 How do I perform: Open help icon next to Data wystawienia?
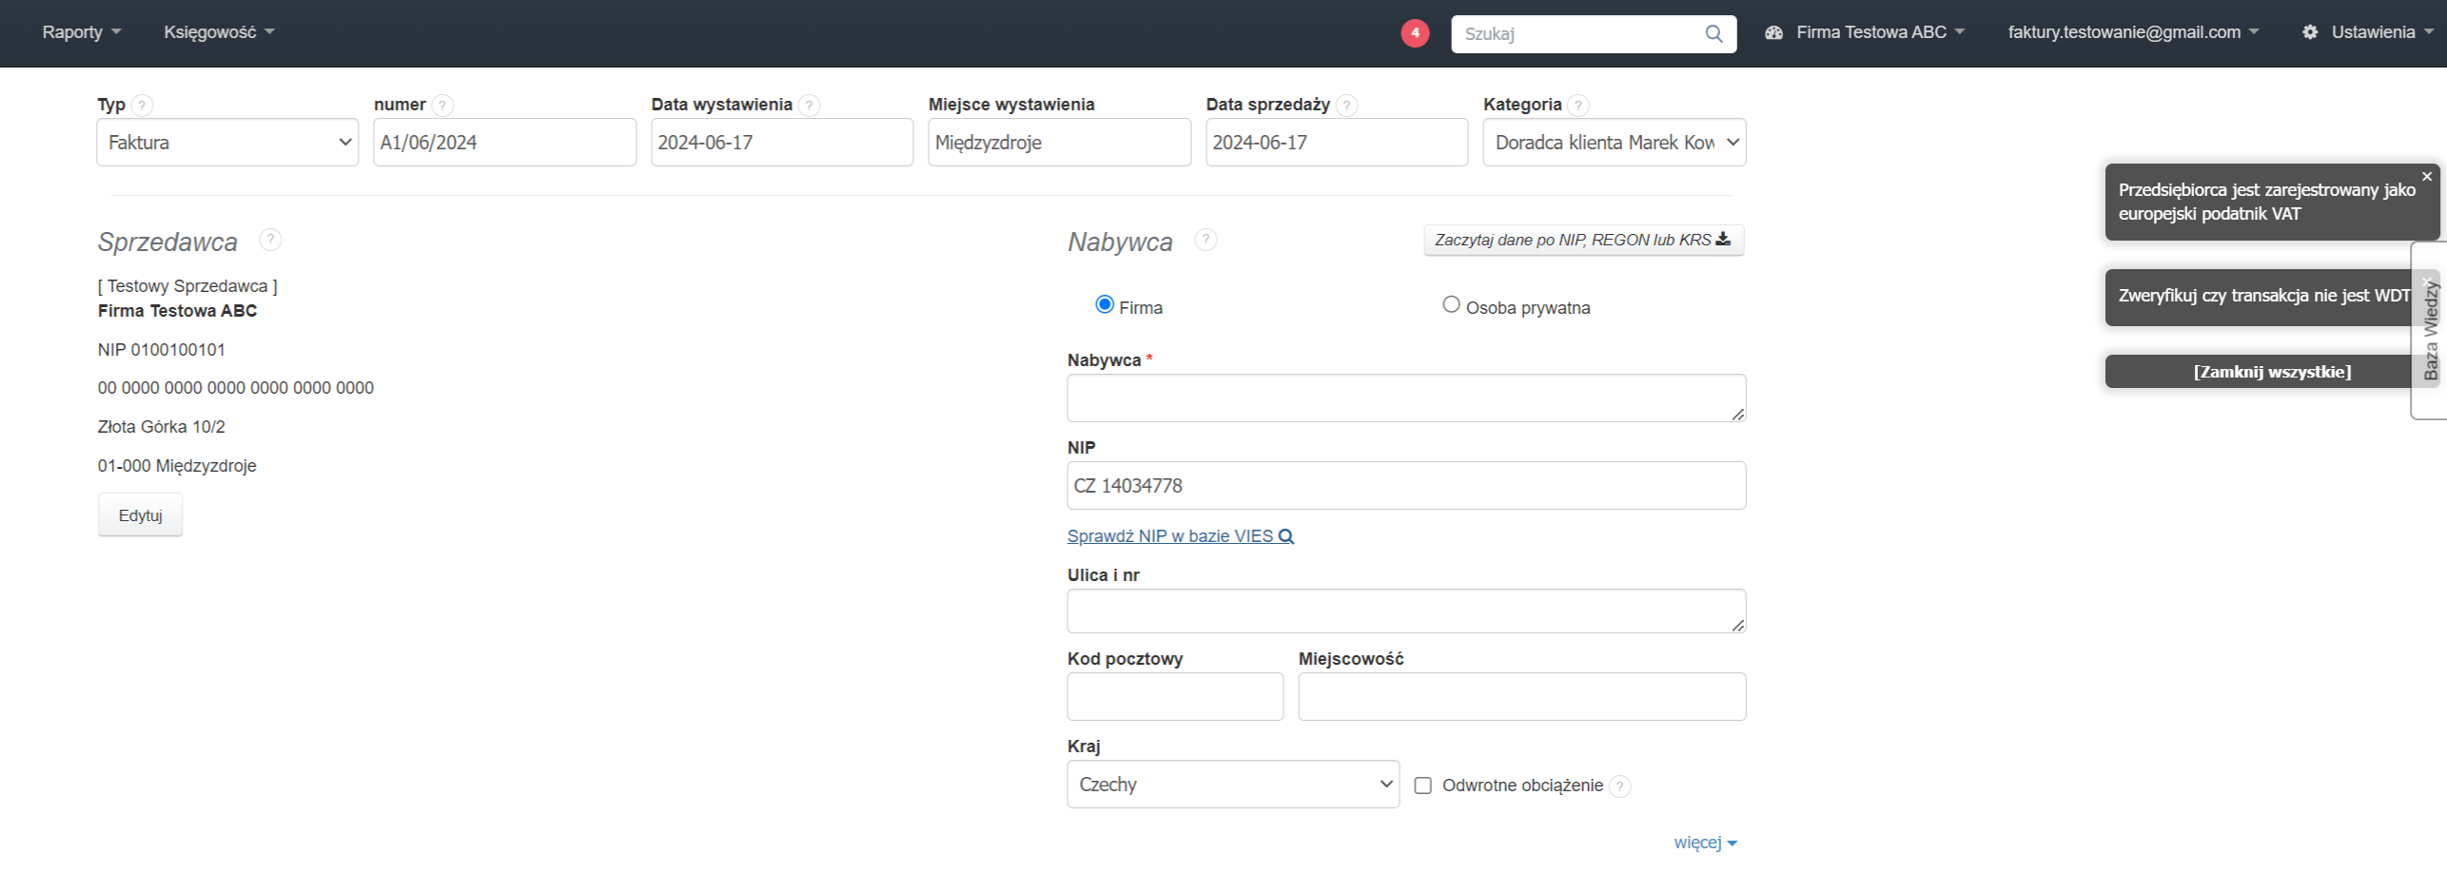pos(809,106)
